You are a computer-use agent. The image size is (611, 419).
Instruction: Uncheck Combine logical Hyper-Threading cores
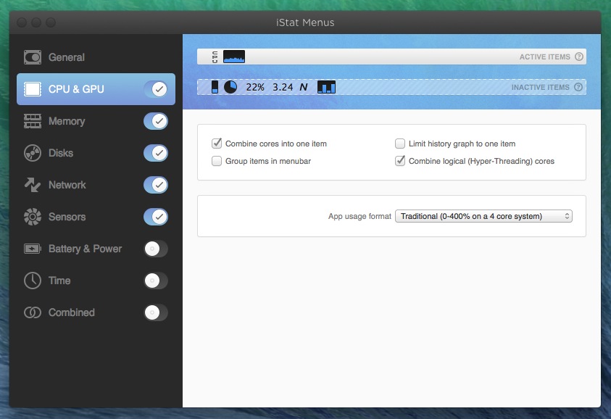pos(400,161)
